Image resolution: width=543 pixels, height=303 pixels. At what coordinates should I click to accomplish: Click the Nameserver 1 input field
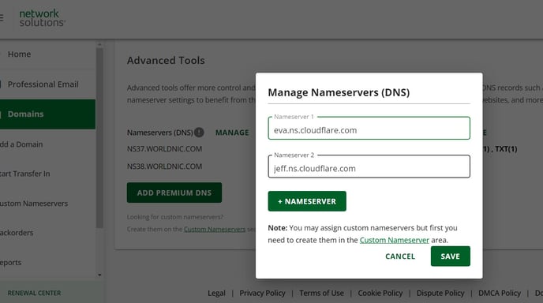[x=369, y=128]
